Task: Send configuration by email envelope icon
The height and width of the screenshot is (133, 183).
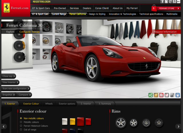Action: (161, 95)
